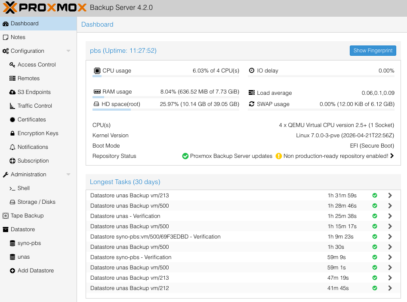
Task: Click the Remotes server icon
Action: [12, 79]
